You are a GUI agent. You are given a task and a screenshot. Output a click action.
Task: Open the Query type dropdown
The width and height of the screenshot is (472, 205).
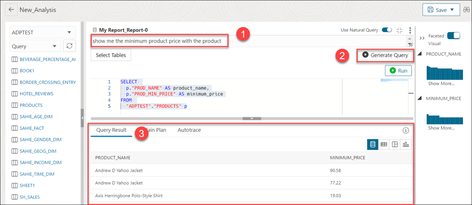(x=35, y=45)
